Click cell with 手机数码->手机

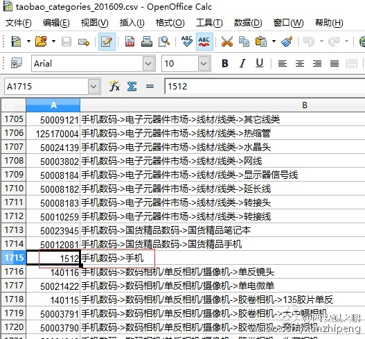coord(222,258)
